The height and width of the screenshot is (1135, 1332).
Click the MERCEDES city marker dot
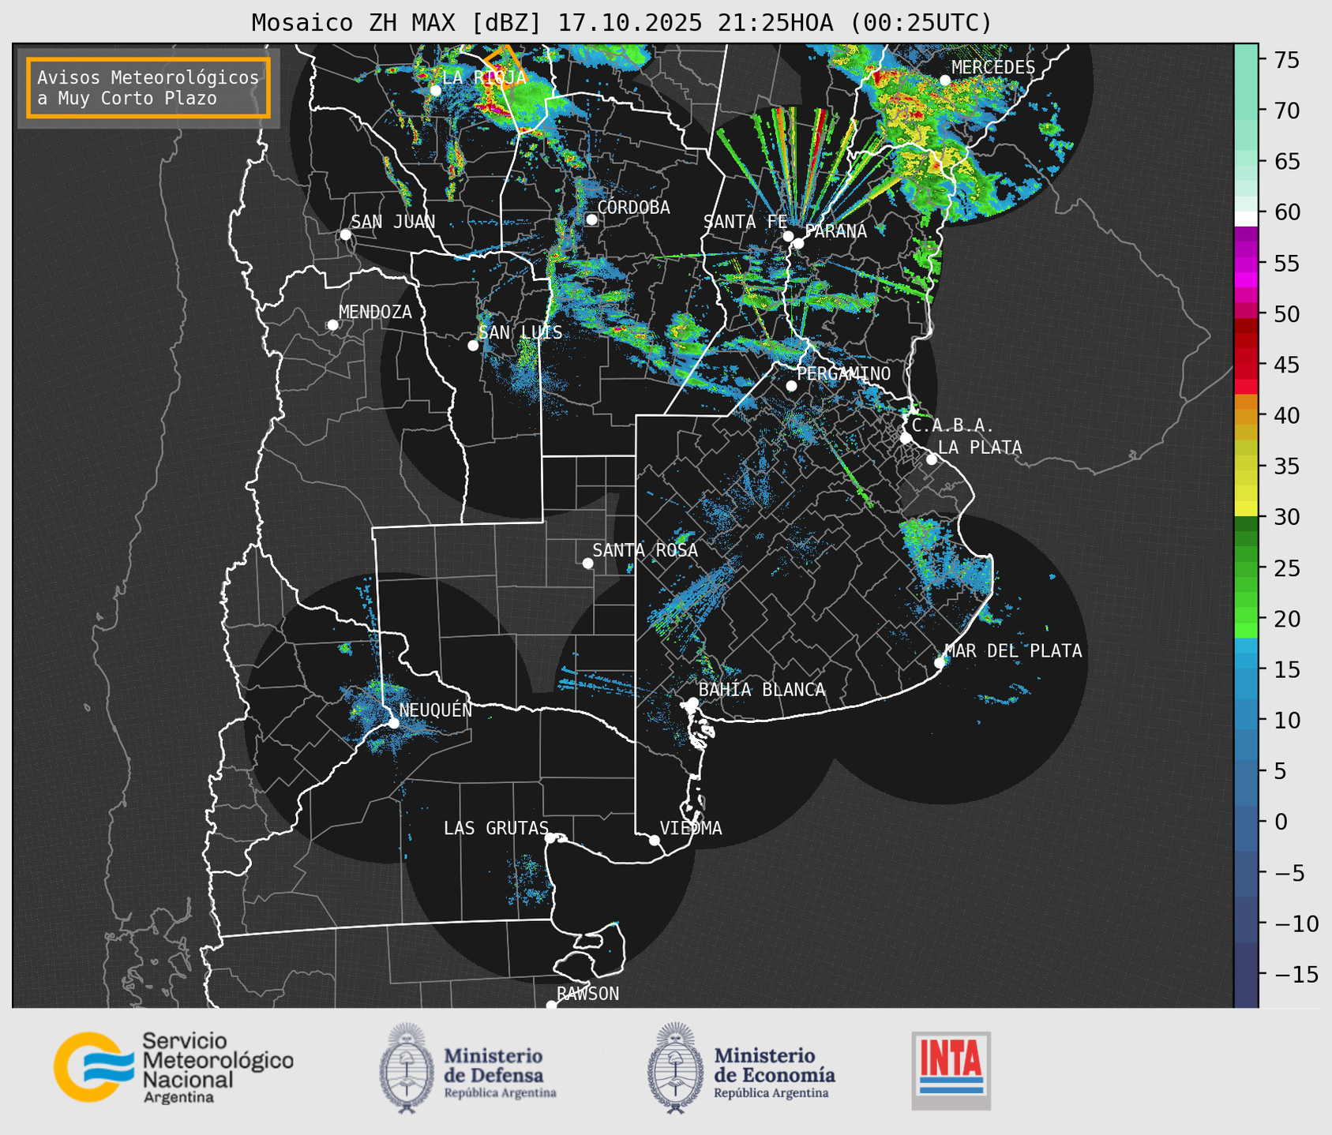point(945,80)
